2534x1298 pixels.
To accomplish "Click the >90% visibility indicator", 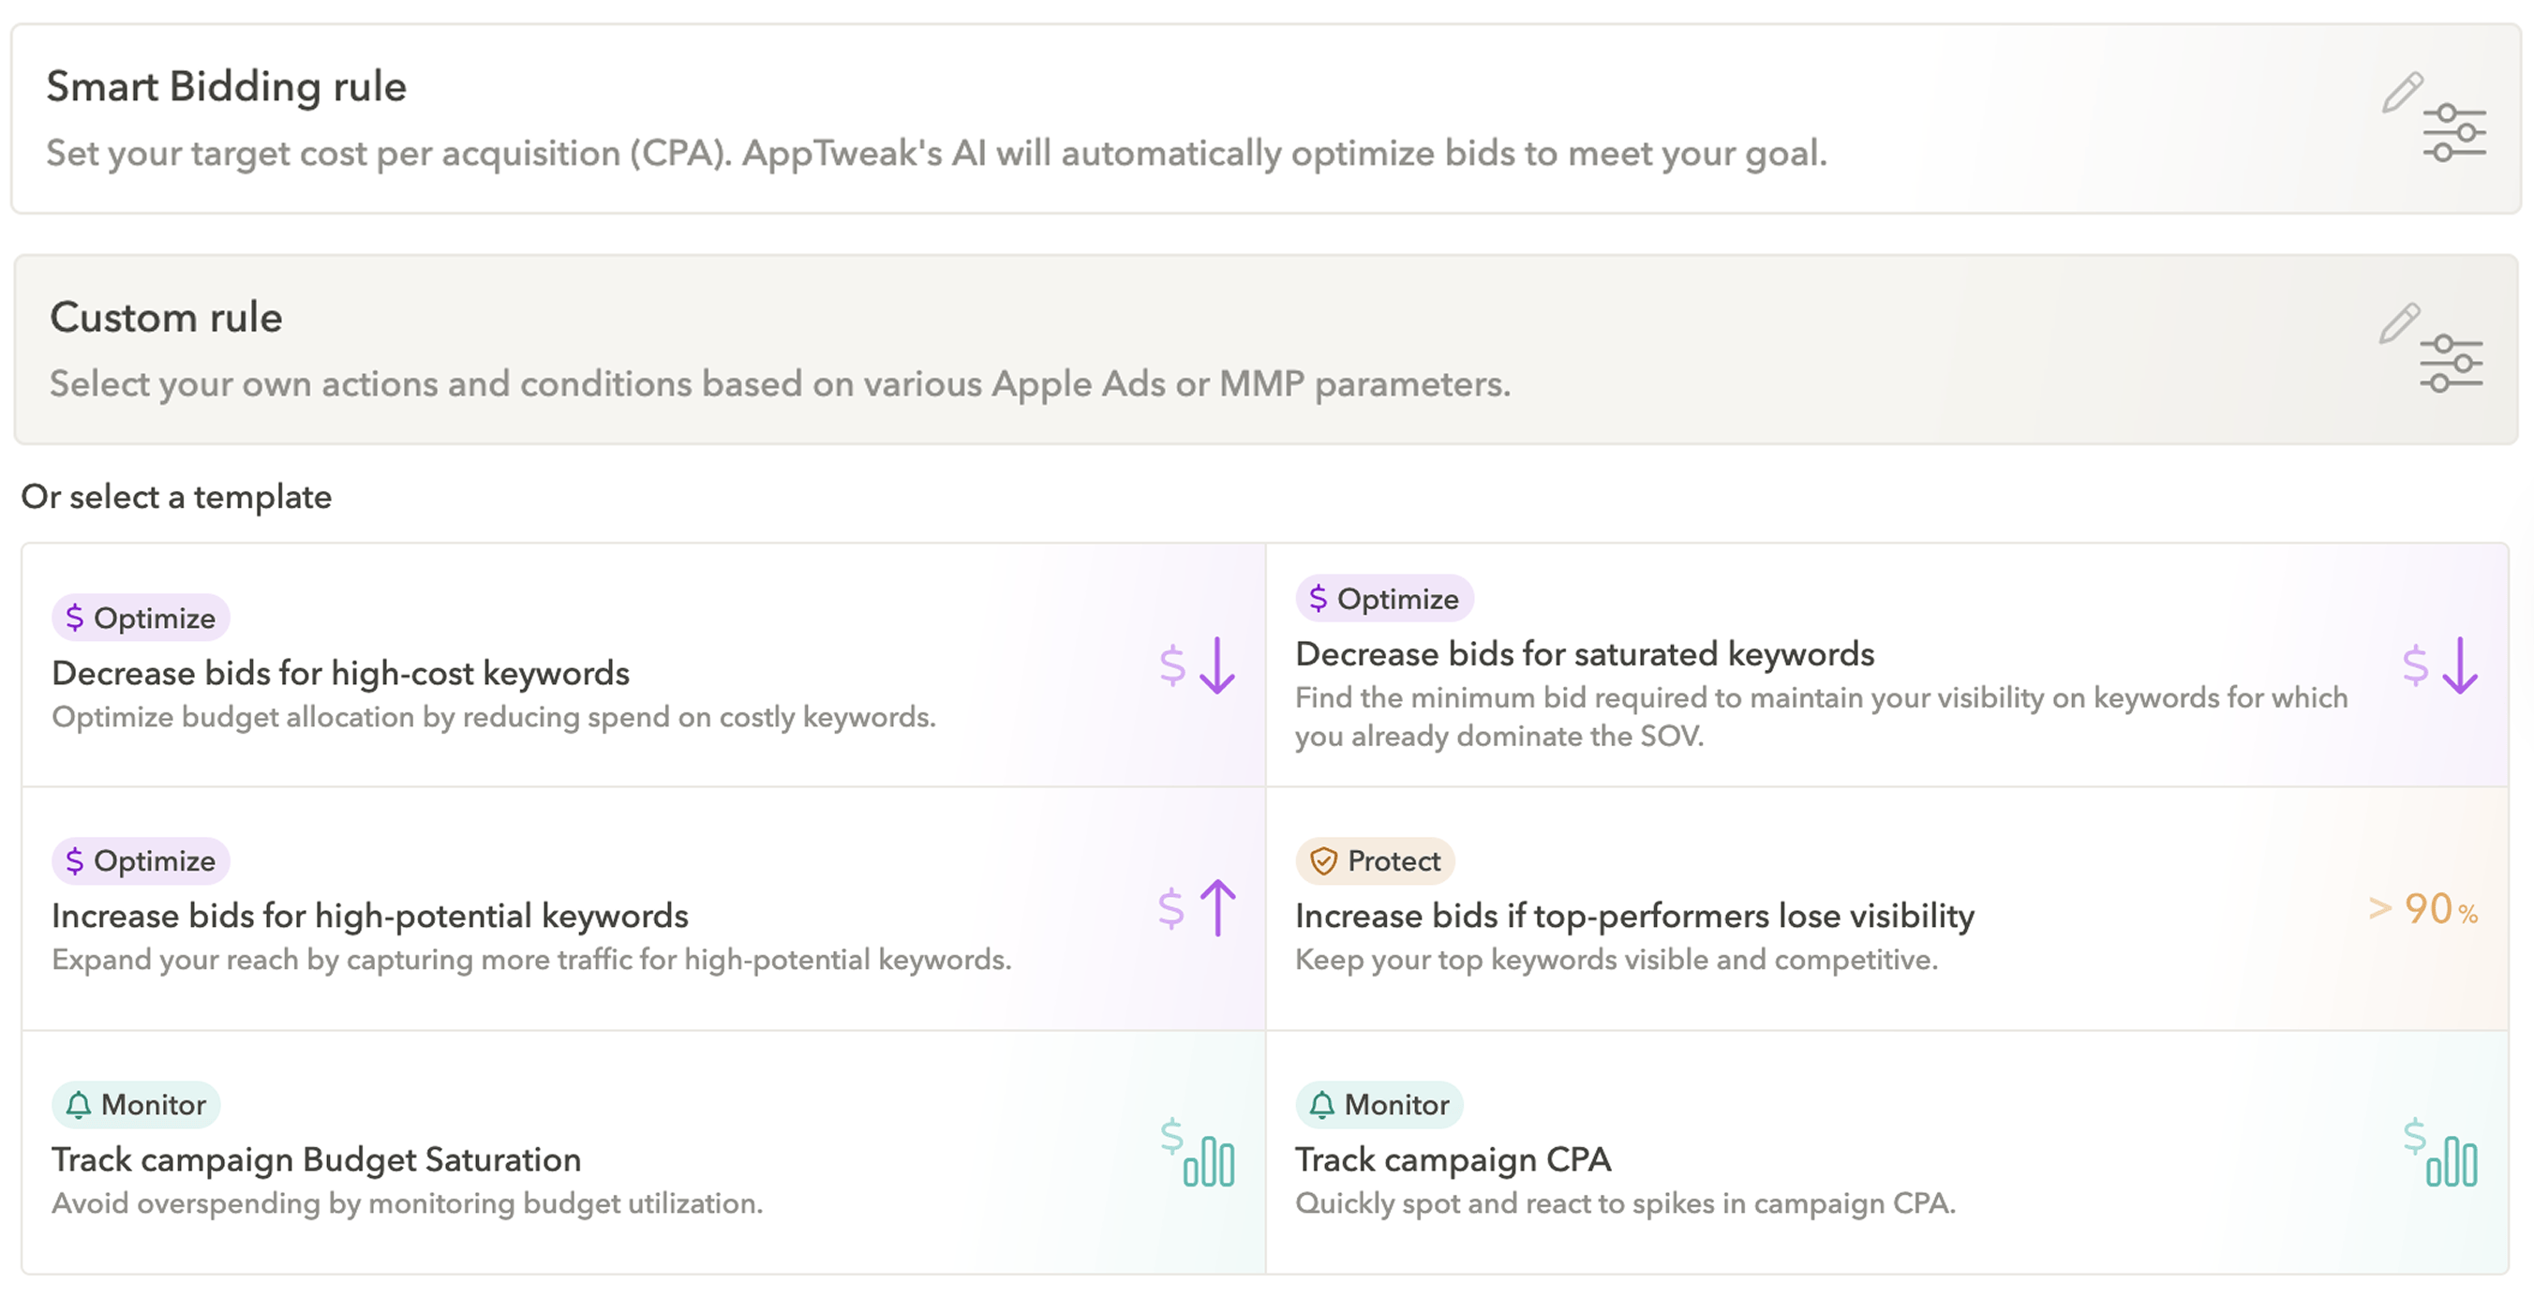I will (2422, 909).
